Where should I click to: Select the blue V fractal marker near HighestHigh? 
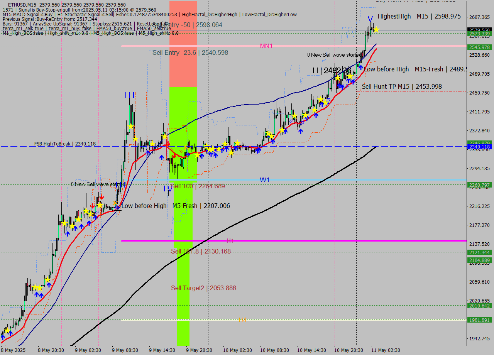tap(370, 18)
